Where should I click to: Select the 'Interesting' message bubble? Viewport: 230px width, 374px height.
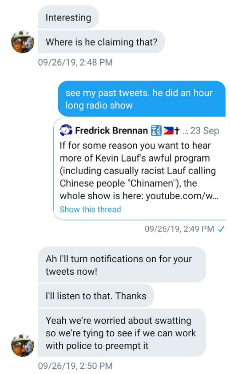point(68,17)
